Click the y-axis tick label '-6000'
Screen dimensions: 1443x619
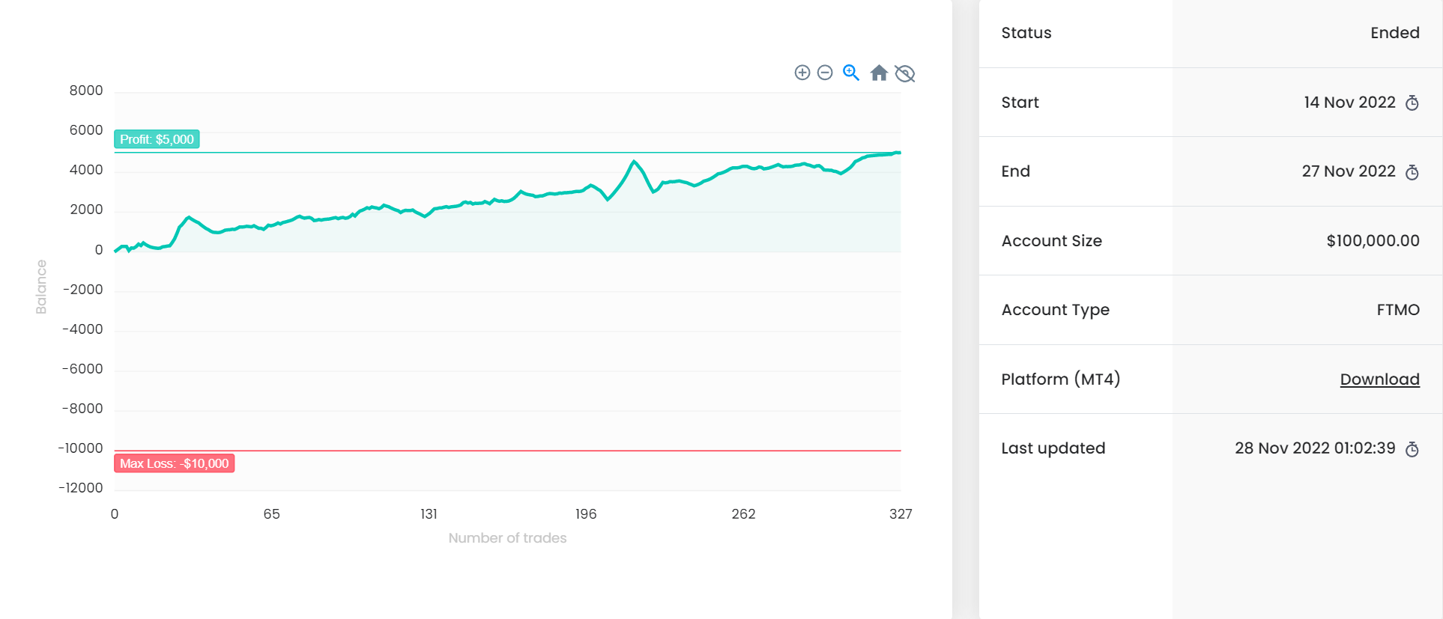point(82,369)
